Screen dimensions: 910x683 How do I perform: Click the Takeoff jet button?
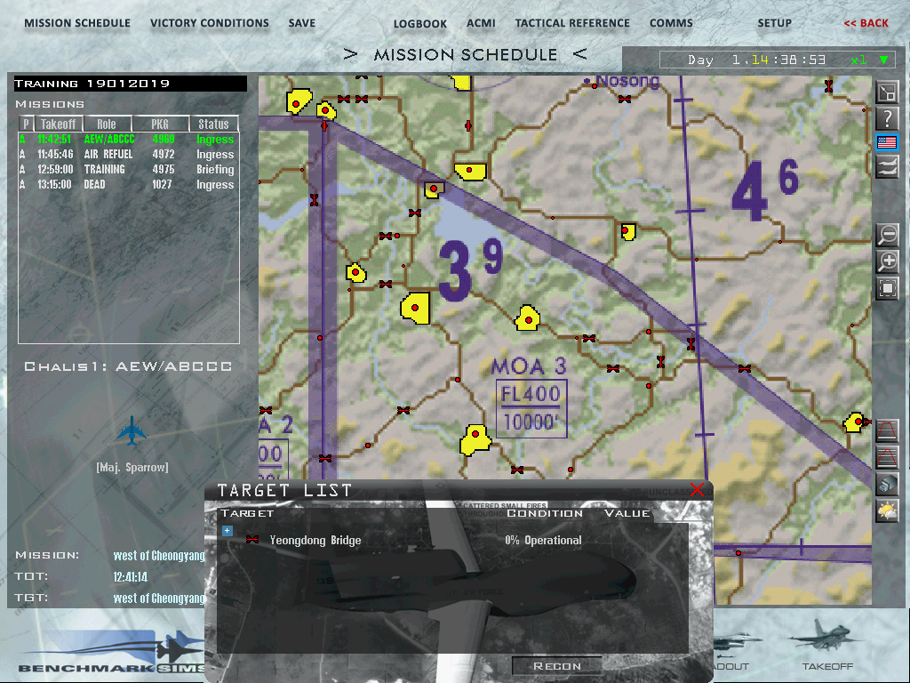[x=827, y=645]
